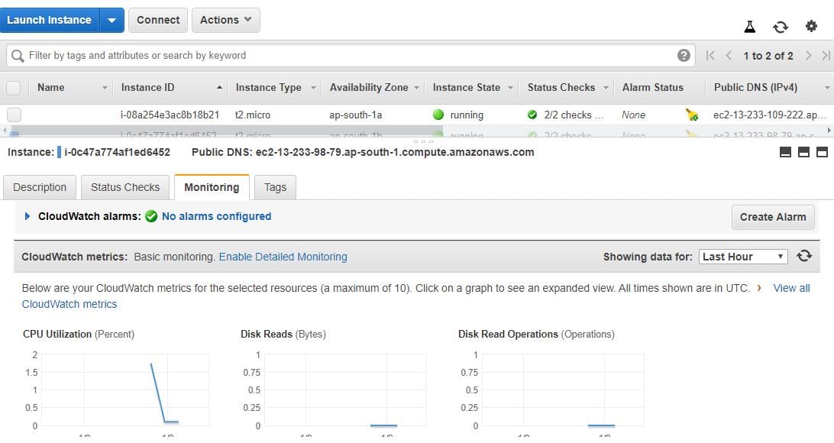834x443 pixels.
Task: Expand the CloudWatch alarms section triangle
Action: tap(27, 216)
